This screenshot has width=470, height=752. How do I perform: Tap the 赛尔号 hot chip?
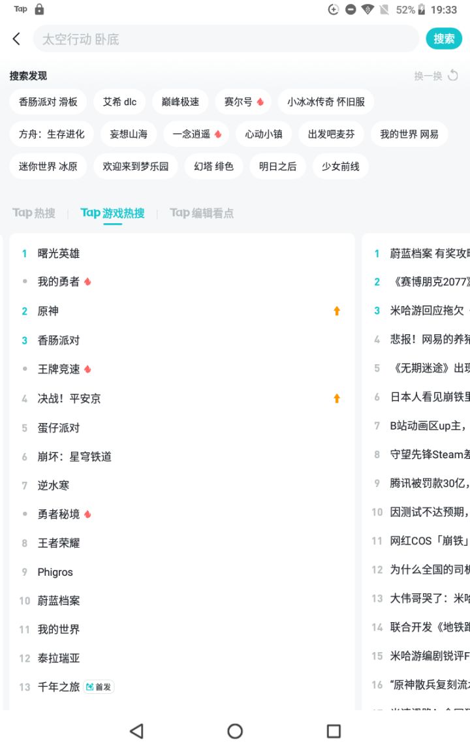pos(243,102)
